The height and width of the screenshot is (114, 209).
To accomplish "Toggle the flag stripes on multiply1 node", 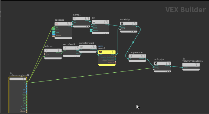I will click(x=135, y=23).
